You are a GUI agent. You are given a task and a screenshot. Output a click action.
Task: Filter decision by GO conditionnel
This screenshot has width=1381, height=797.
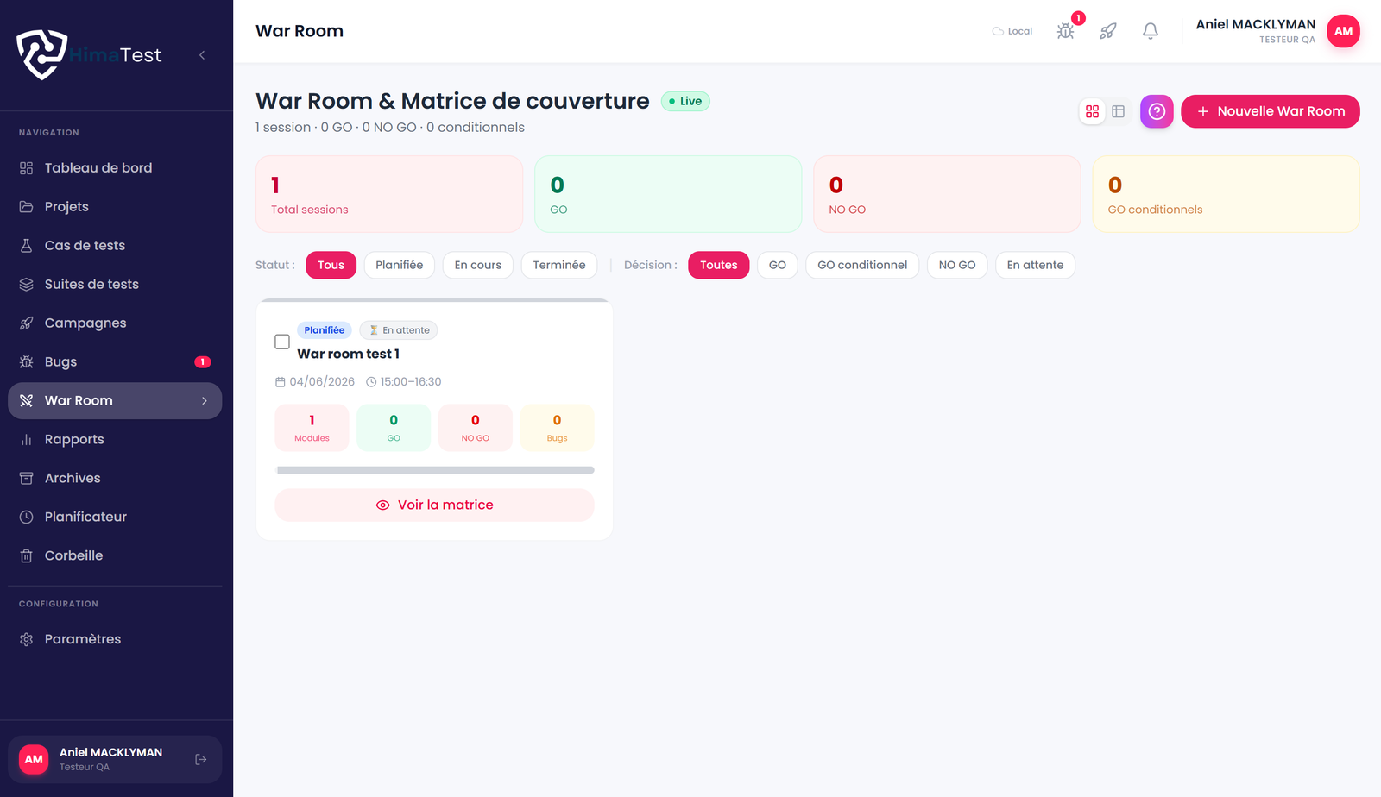click(x=862, y=265)
